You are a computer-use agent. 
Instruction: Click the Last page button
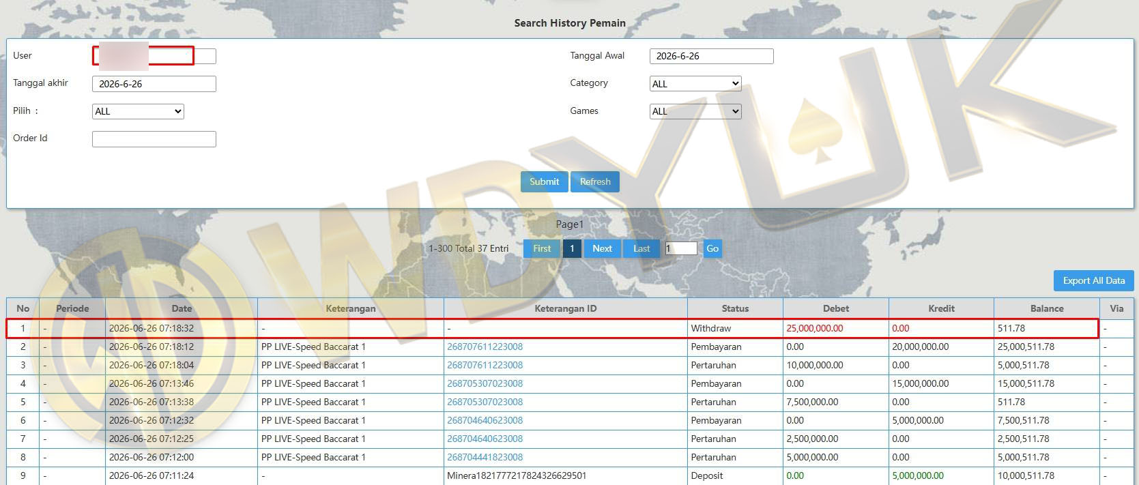641,248
